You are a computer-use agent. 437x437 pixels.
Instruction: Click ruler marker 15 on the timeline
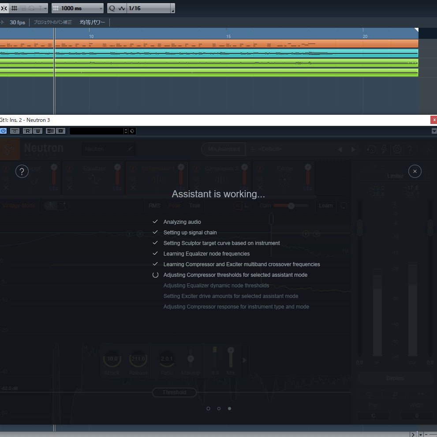point(228,36)
